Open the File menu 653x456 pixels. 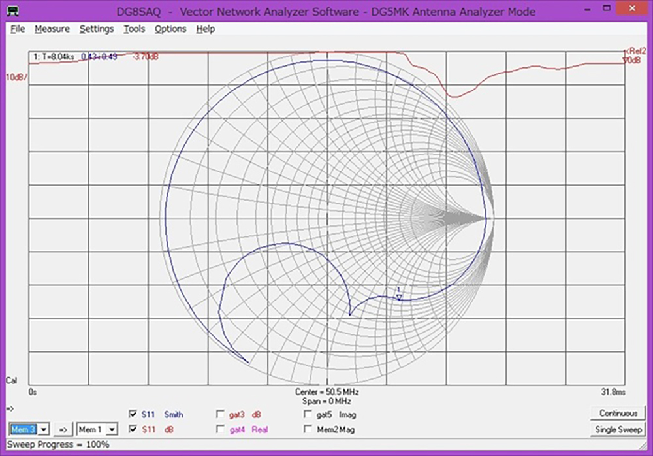pyautogui.click(x=18, y=29)
